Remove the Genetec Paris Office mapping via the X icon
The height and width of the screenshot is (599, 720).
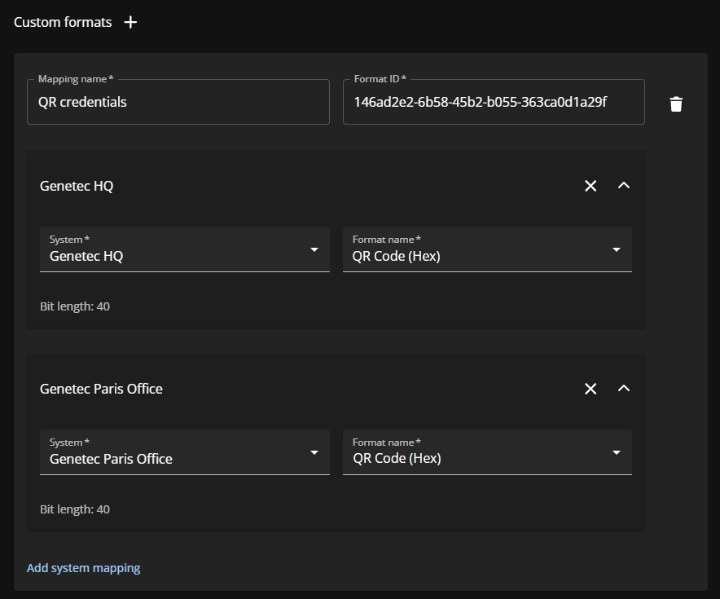pos(590,389)
